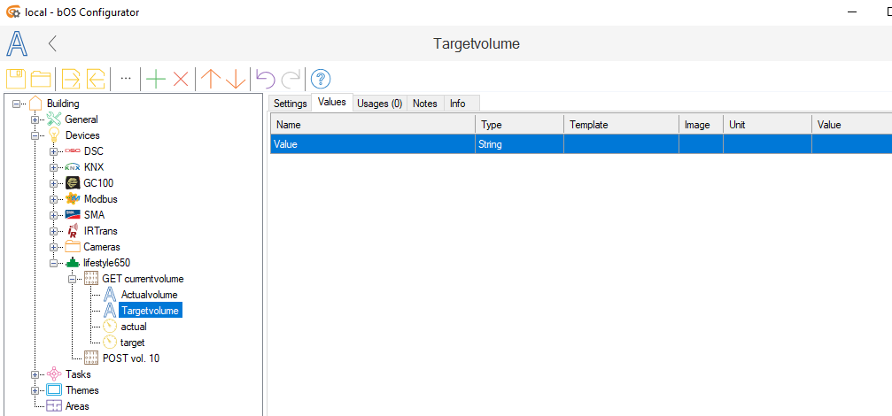Select the Actualvolume tree item
Image resolution: width=892 pixels, height=416 pixels.
point(149,295)
